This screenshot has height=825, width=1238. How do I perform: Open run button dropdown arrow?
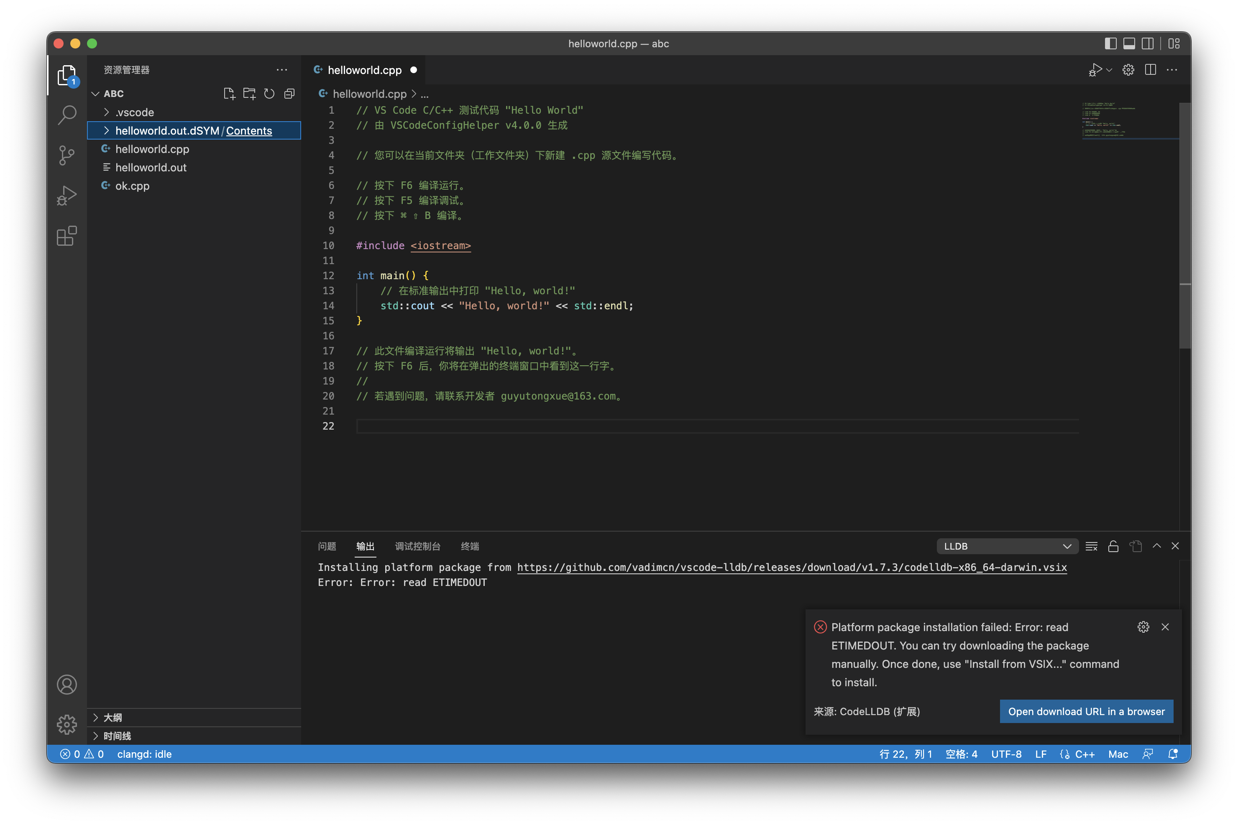[1109, 70]
